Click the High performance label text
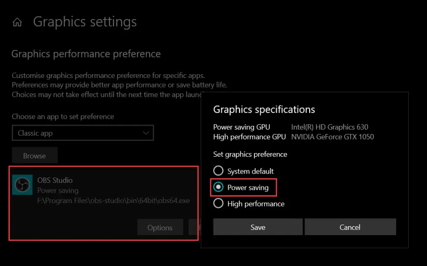The image size is (427, 266). pyautogui.click(x=256, y=204)
